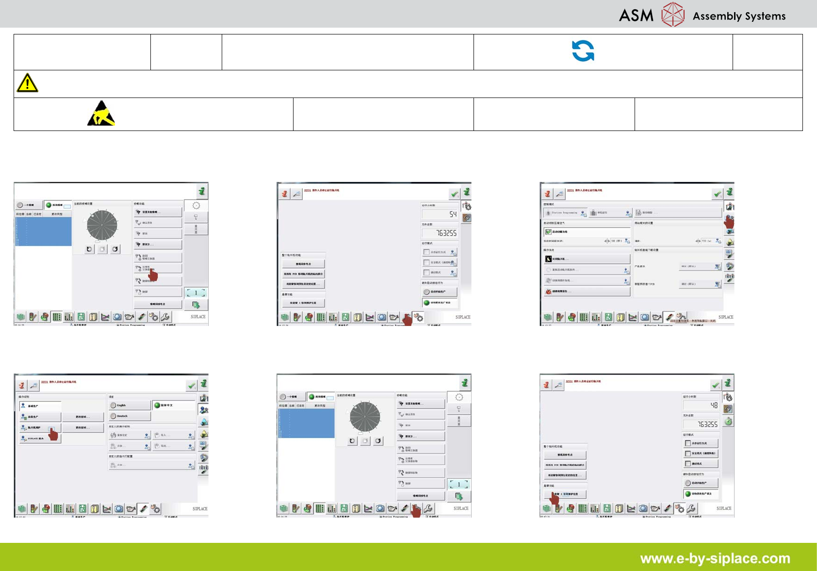Click the "54" run-hours field
The image size is (817, 571).
pyautogui.click(x=440, y=214)
